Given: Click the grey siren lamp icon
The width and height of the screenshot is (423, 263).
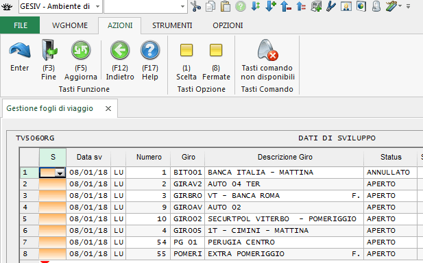Looking at the screenshot, I should tap(376, 6).
